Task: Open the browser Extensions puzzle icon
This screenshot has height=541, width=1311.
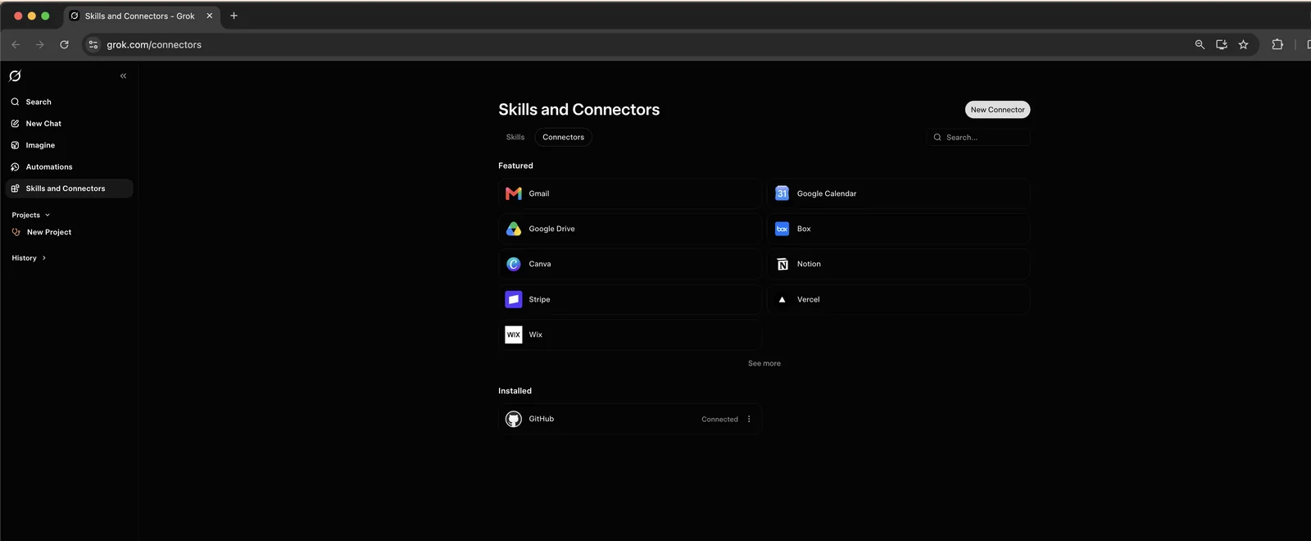Action: point(1277,44)
